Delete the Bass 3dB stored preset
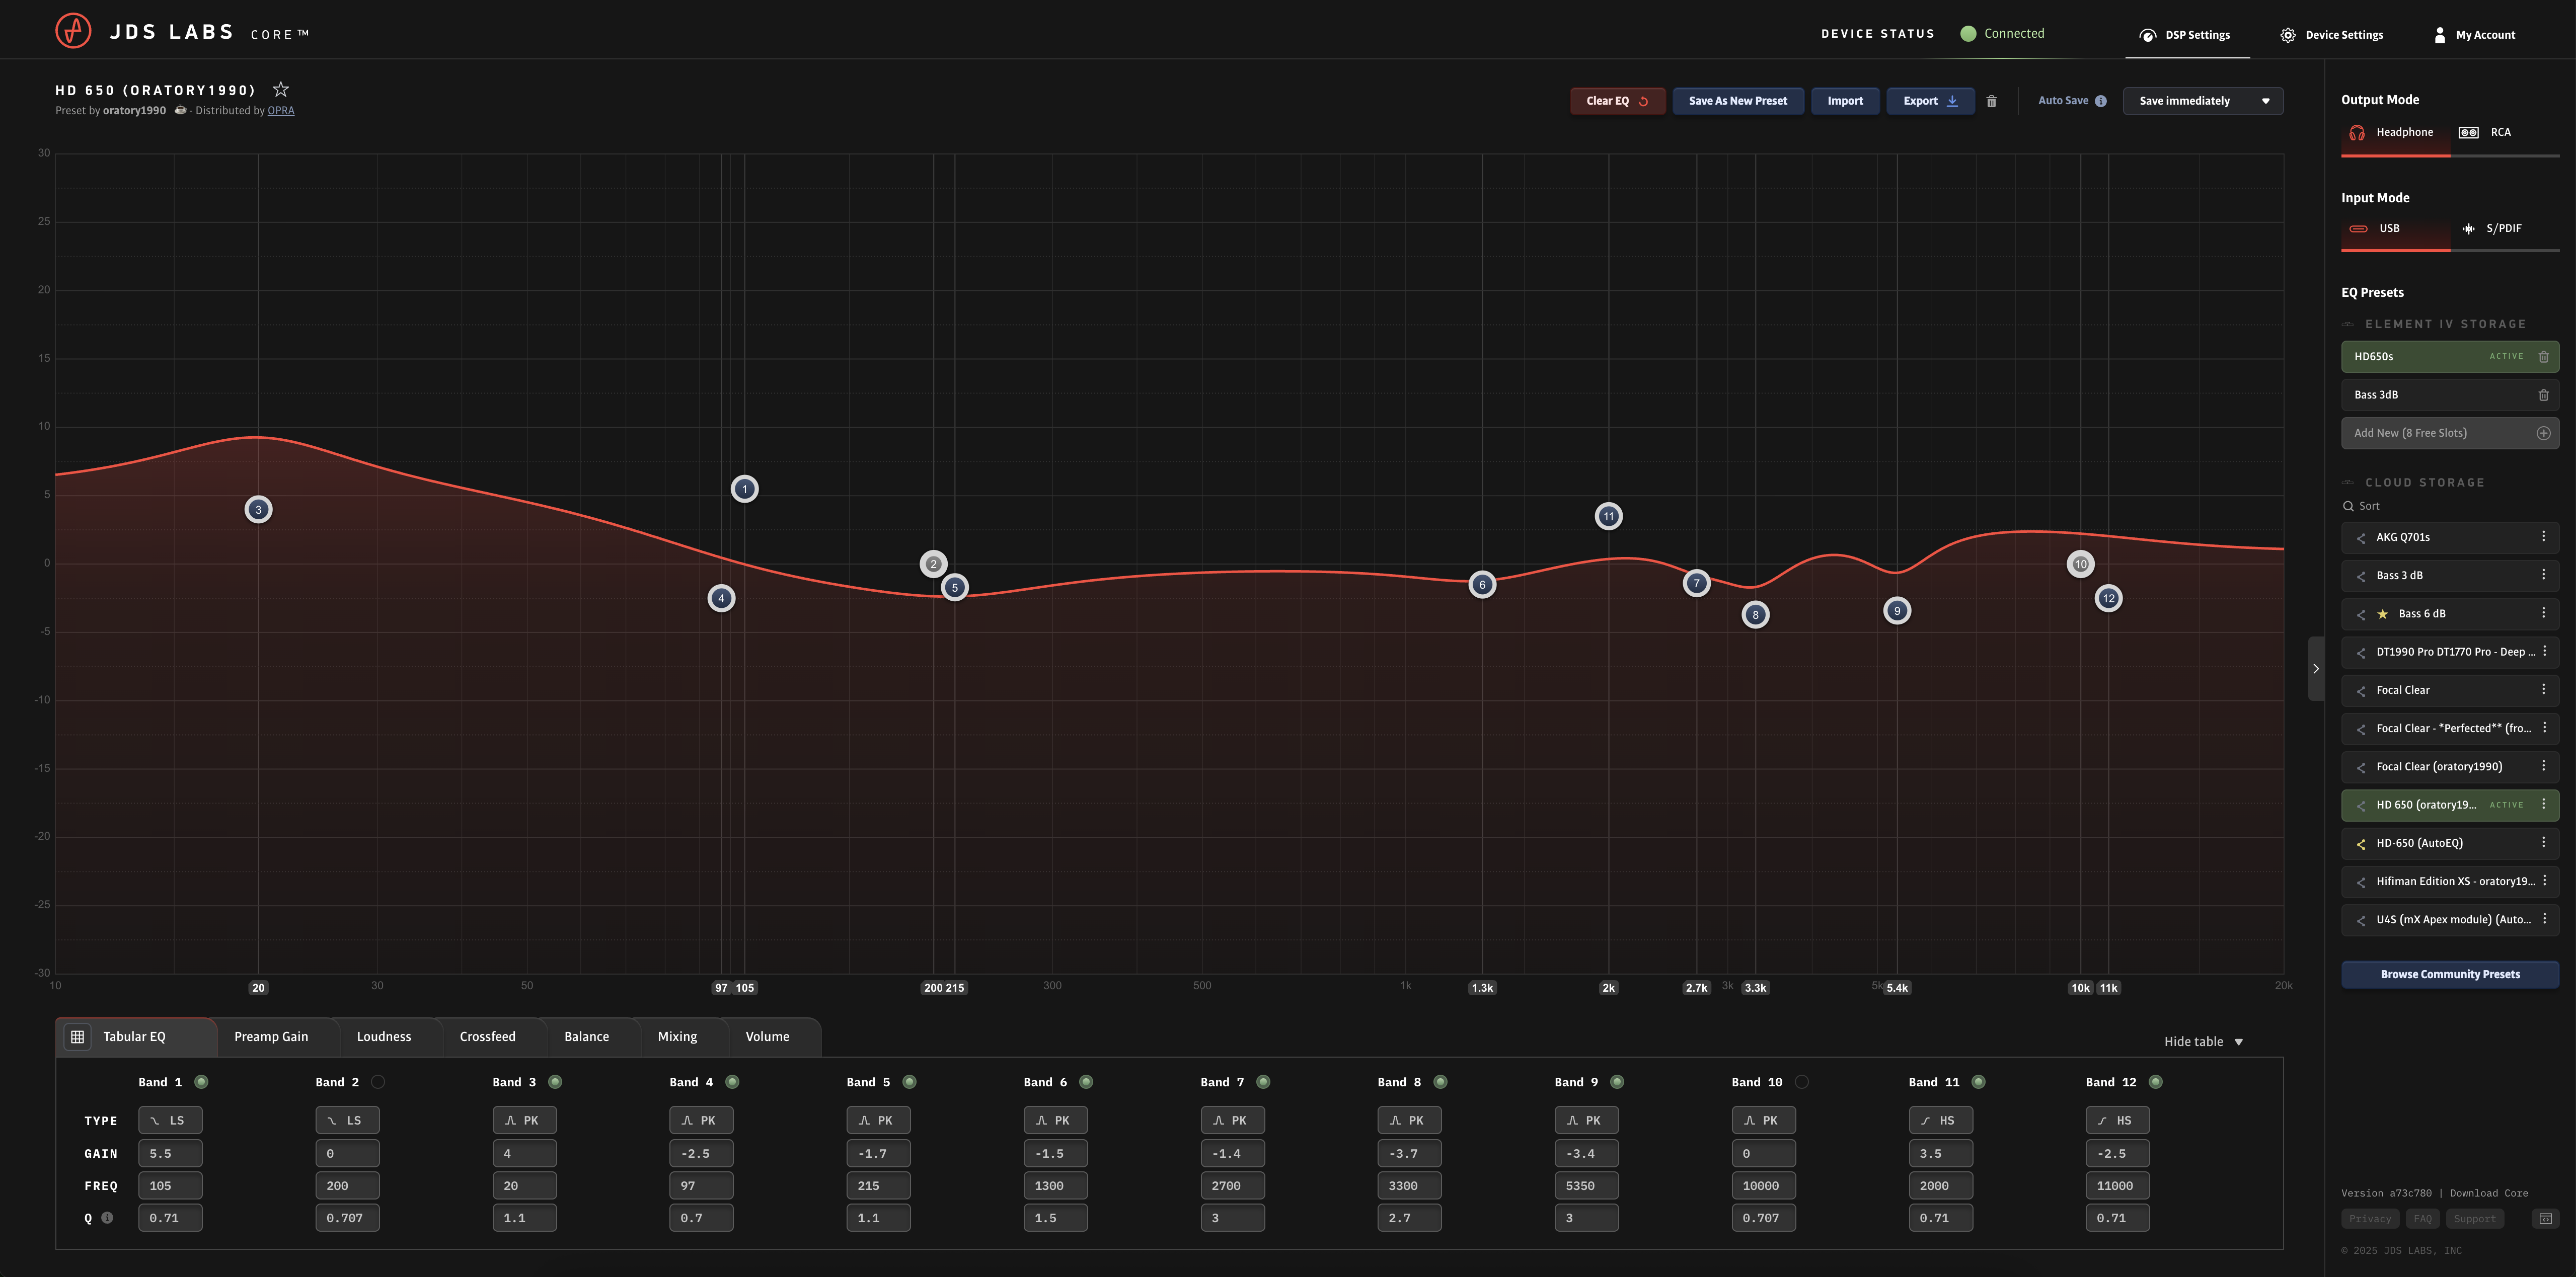This screenshot has width=2576, height=1277. 2543,395
